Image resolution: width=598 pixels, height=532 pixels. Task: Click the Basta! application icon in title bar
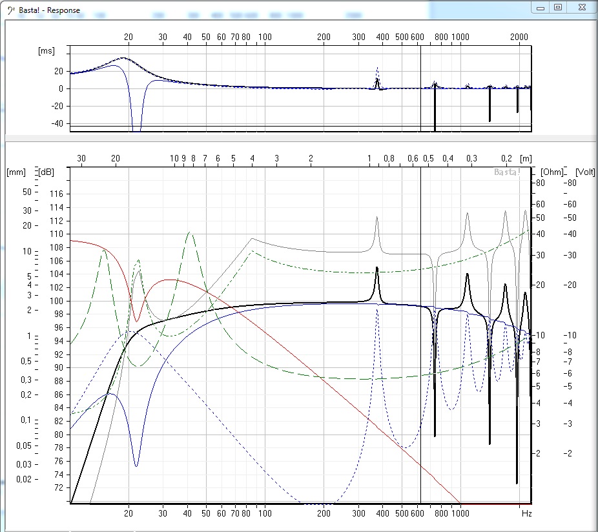coord(11,10)
